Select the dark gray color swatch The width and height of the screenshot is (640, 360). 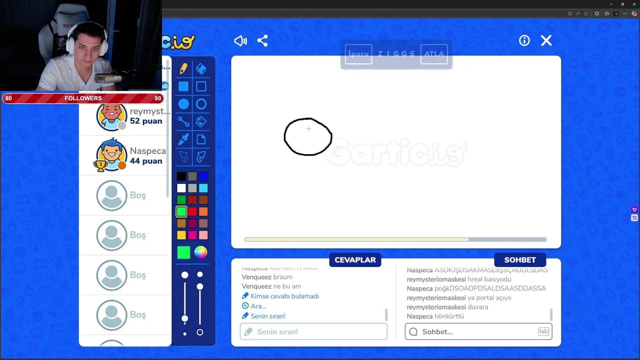pyautogui.click(x=192, y=176)
